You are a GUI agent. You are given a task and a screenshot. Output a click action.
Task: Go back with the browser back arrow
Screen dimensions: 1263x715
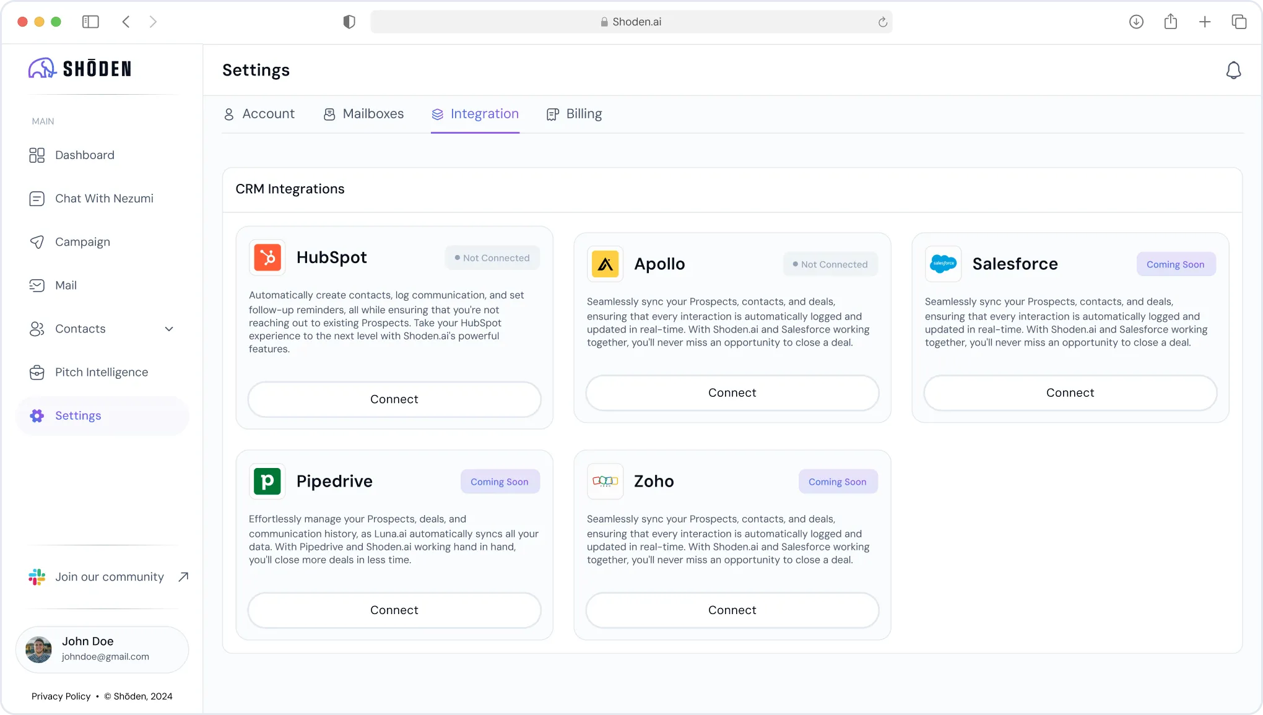126,22
